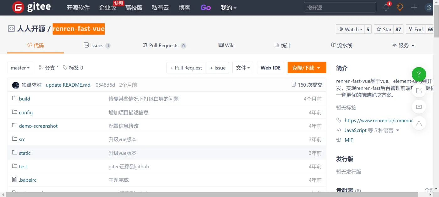Click the floating mail envelope icon
Screen dimensions: 439x197
419,107
